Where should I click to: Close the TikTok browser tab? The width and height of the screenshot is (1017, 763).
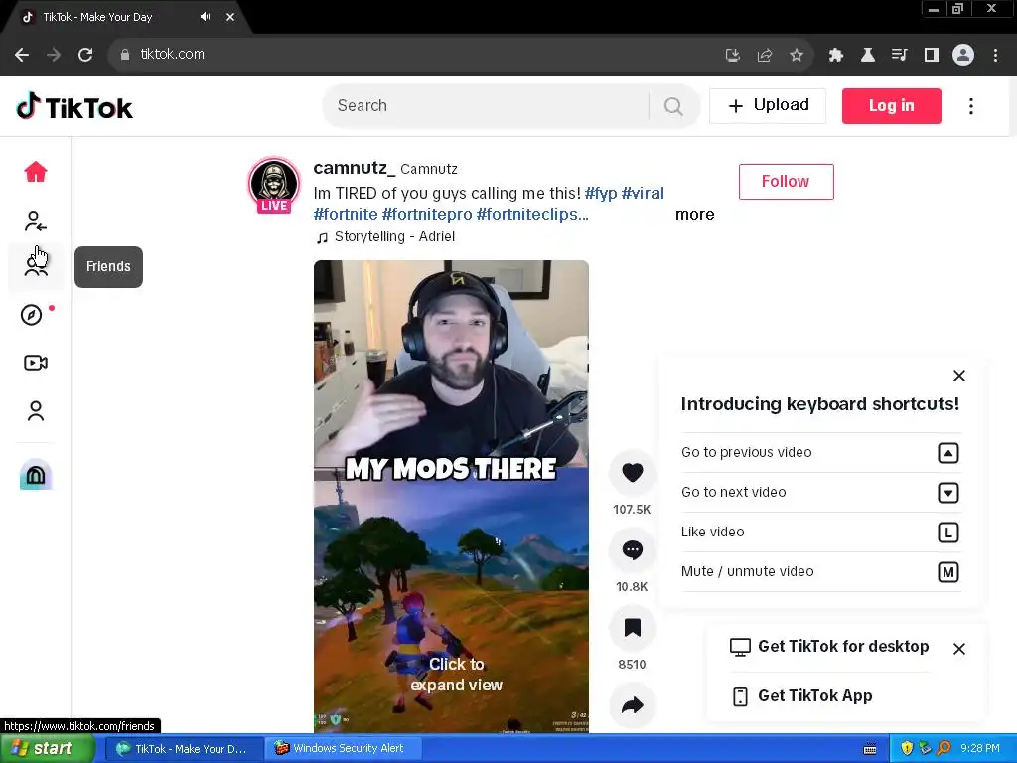230,17
